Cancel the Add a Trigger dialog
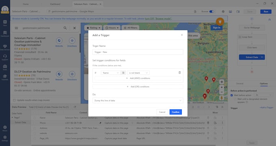The height and width of the screenshot is (146, 276). (x=162, y=112)
